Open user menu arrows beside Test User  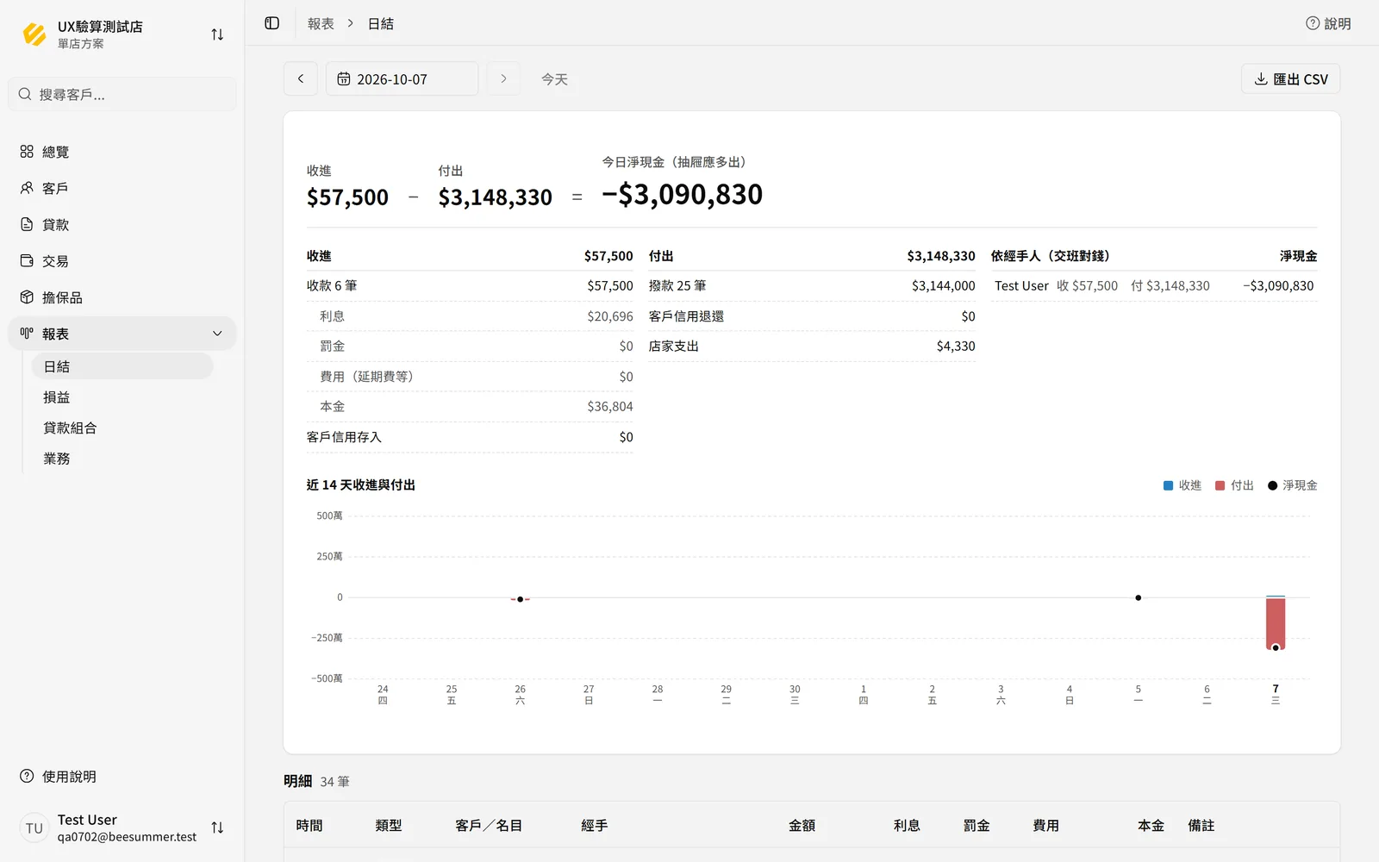pos(217,828)
